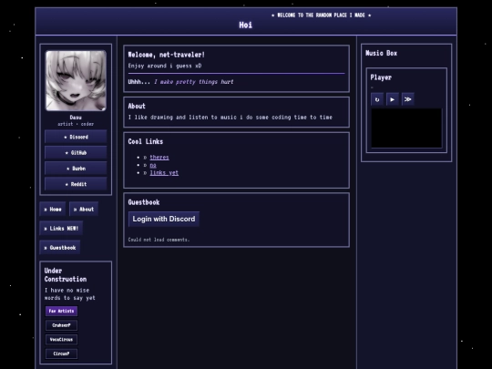Screen dimensions: 492x369
Task: Click the VocaCircus badge
Action: coord(62,339)
